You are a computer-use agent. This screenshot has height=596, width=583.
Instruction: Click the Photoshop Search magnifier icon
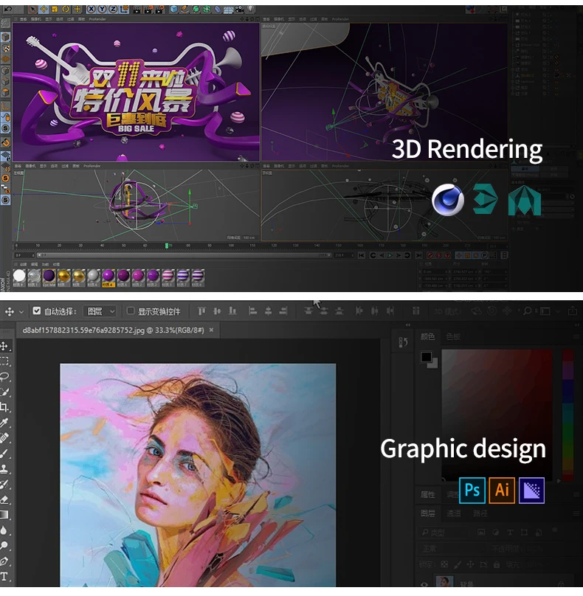click(527, 311)
